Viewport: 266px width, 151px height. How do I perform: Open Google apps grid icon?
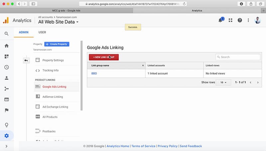click(x=230, y=20)
